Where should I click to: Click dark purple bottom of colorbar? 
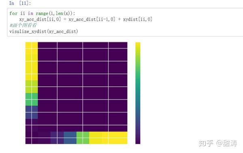click(x=138, y=139)
